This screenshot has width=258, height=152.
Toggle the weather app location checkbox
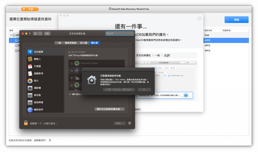coord(72,78)
